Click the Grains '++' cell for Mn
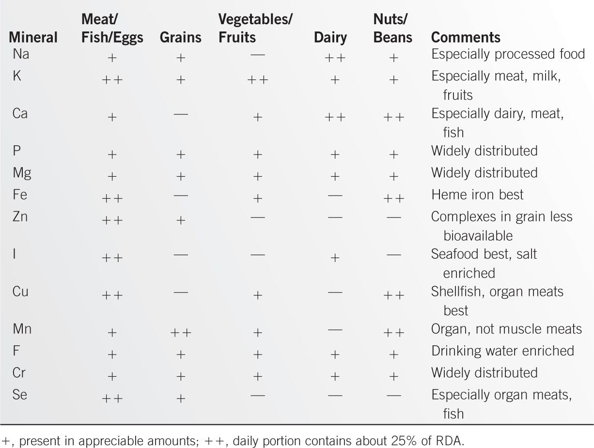594x448 pixels. pos(181,333)
